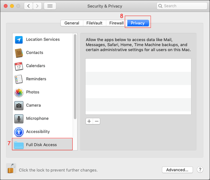Click the open padlock icon

11,168
